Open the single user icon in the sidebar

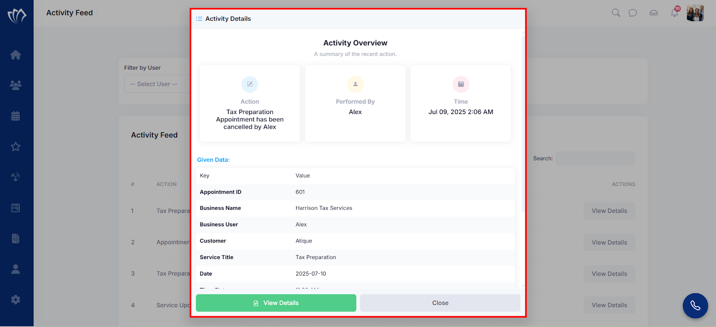point(16,269)
